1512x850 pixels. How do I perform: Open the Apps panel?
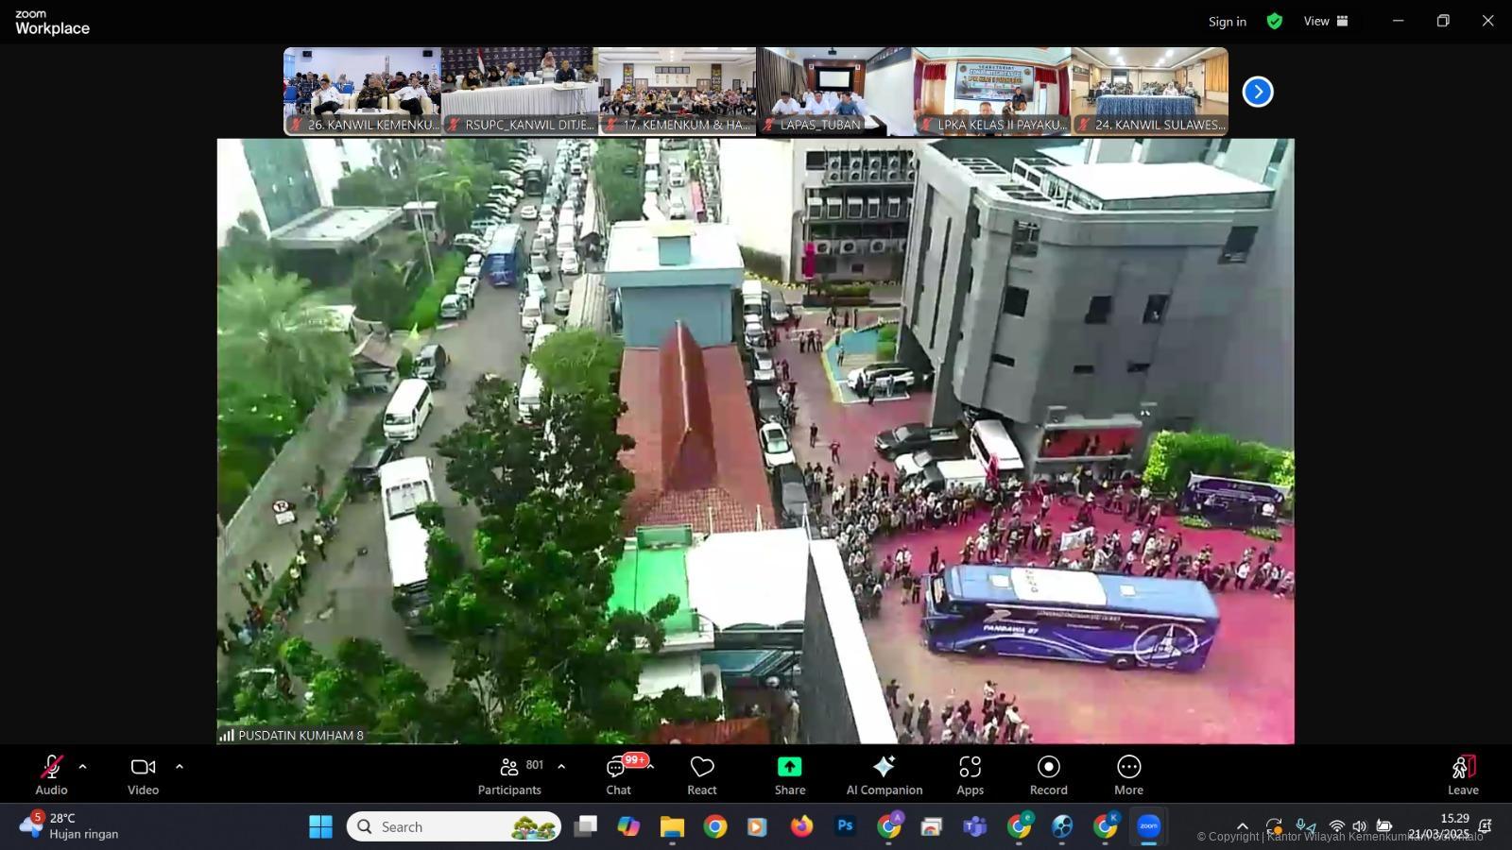point(970,775)
